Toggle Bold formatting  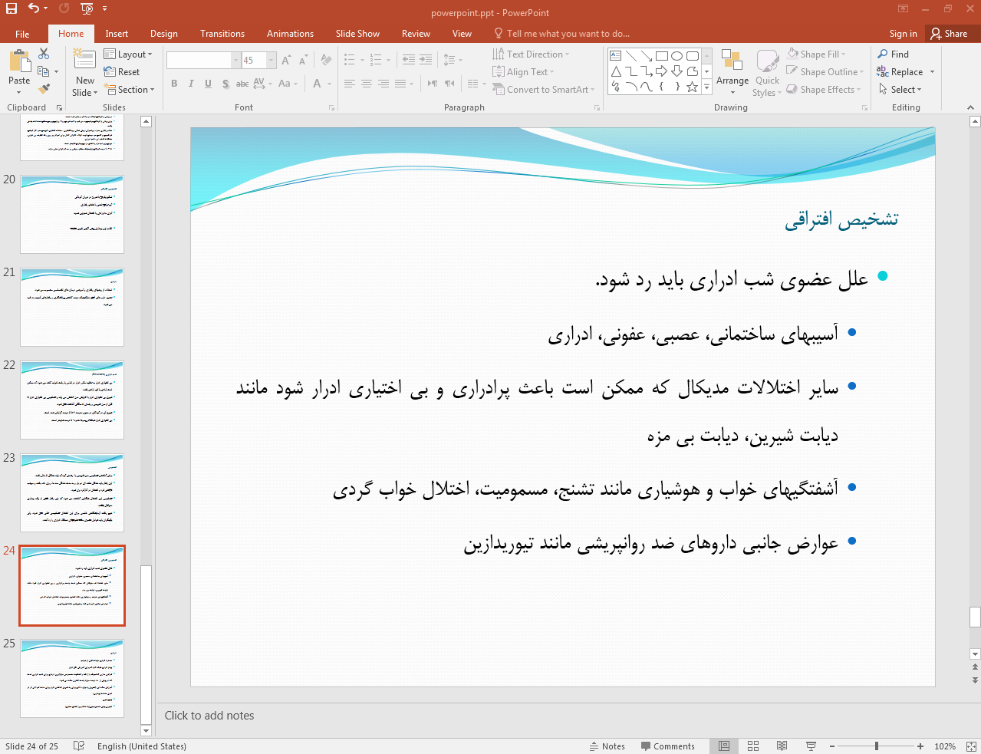[x=174, y=84]
